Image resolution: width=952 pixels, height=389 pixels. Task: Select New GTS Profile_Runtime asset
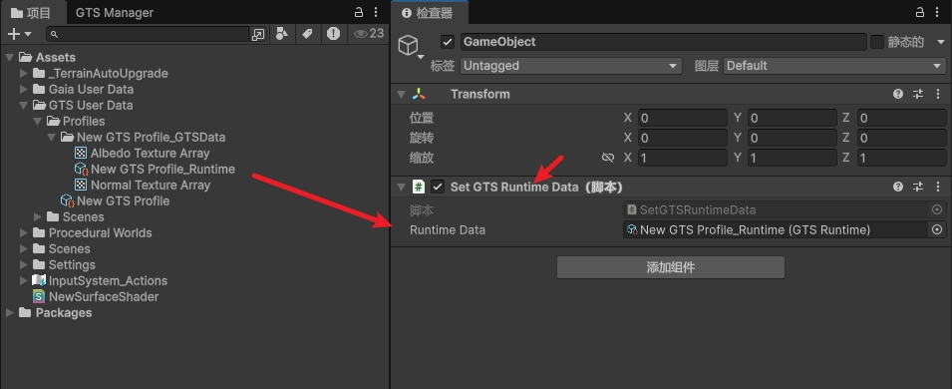click(162, 169)
